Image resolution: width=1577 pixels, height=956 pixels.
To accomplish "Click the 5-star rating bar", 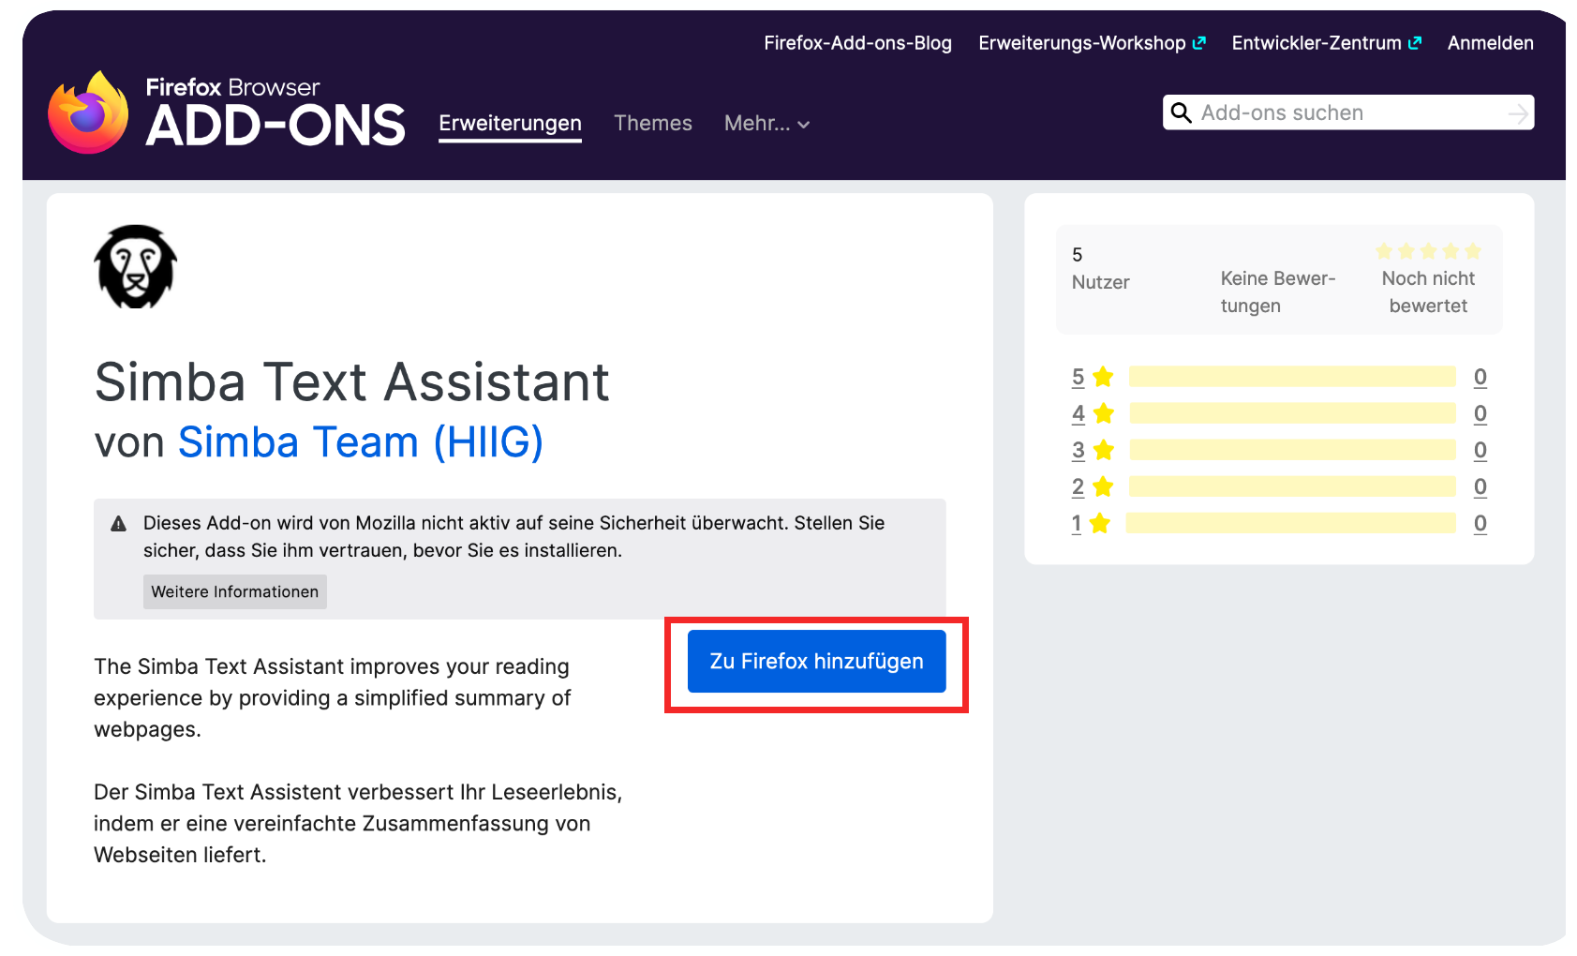I will [1292, 377].
